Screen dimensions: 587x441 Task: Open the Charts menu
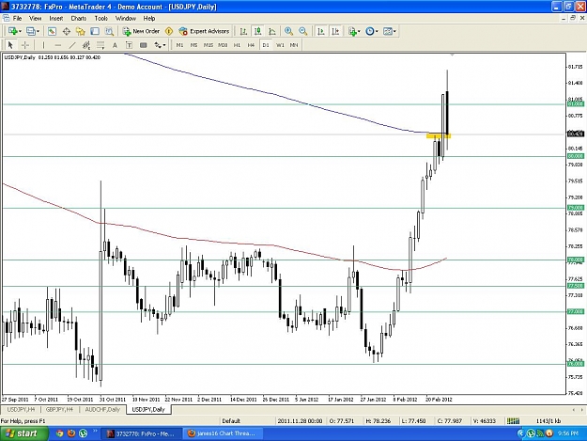pyautogui.click(x=79, y=19)
